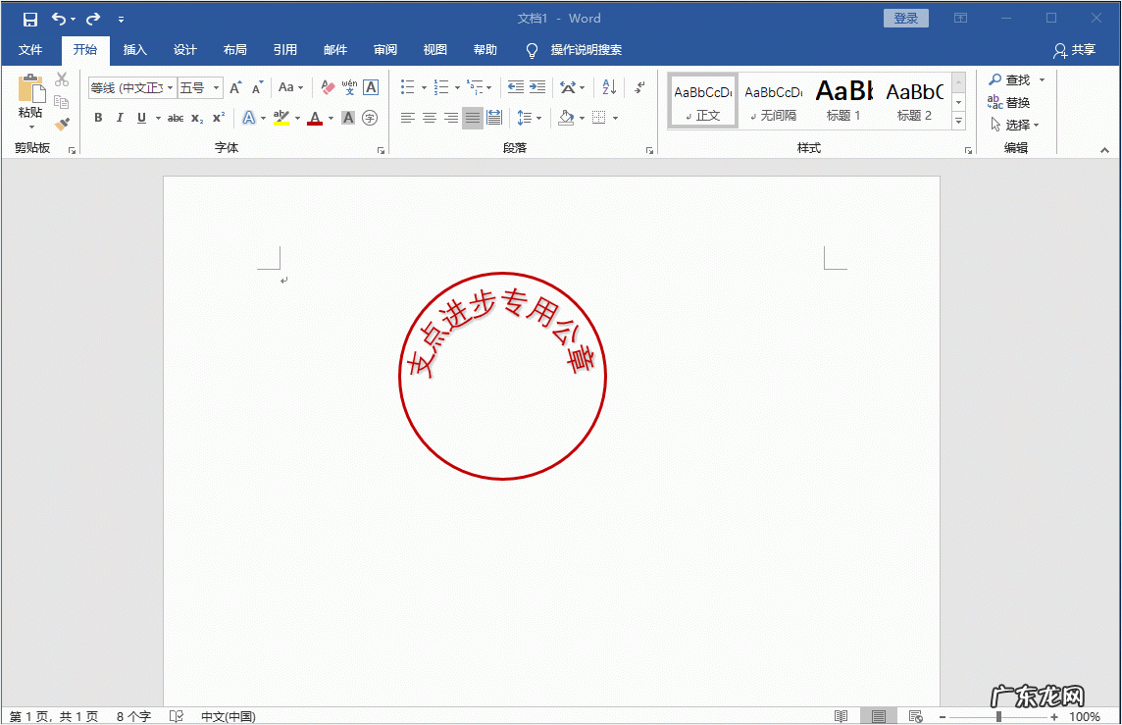Click the 共享 share button
The height and width of the screenshot is (725, 1122).
tap(1074, 50)
